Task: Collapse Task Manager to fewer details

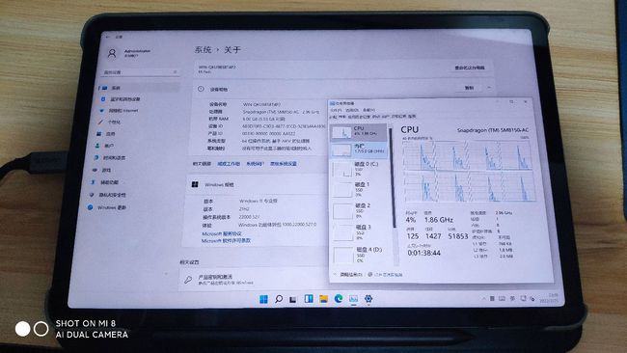Action: 348,274
